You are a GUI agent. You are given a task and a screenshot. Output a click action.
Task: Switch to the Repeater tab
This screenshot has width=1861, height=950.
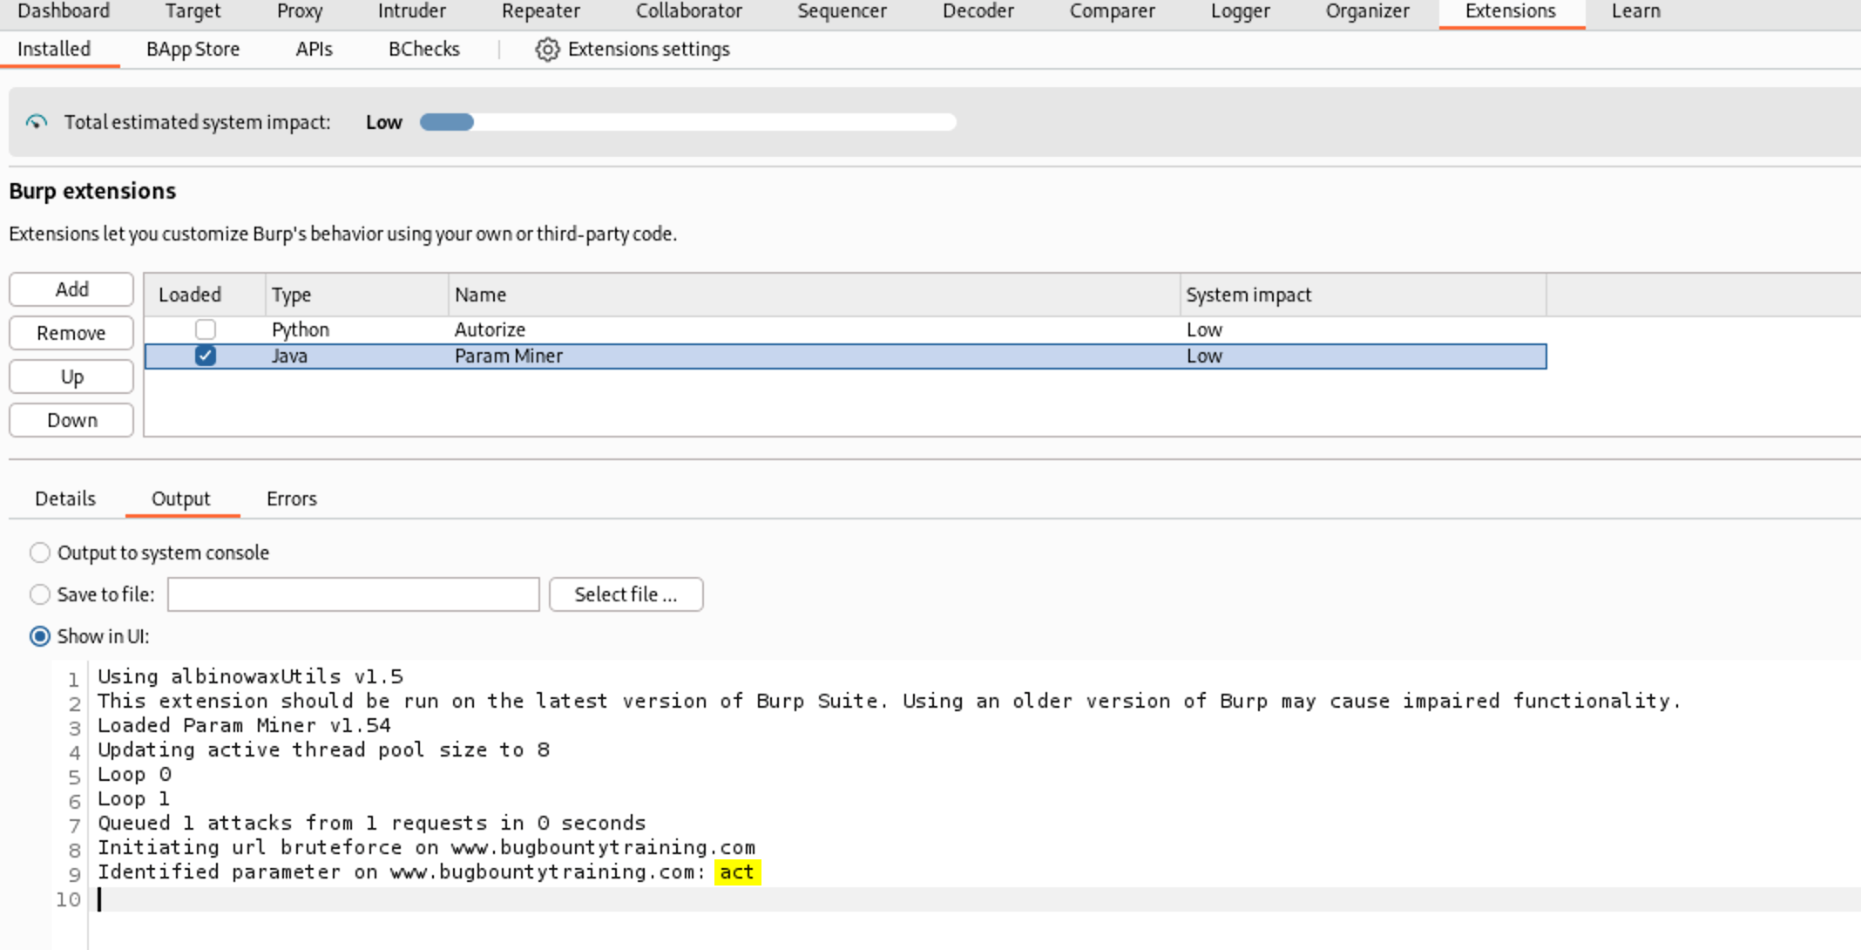(540, 11)
